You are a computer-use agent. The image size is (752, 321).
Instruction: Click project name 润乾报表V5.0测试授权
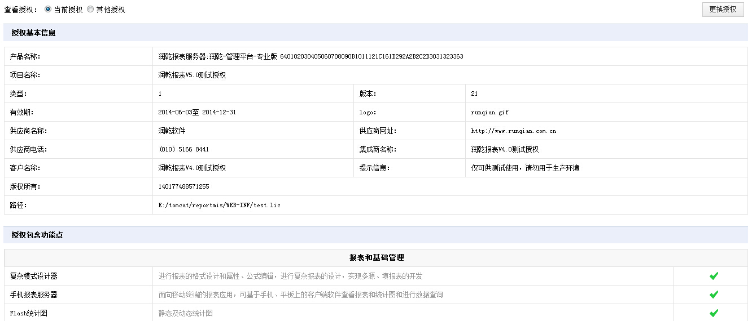[192, 75]
